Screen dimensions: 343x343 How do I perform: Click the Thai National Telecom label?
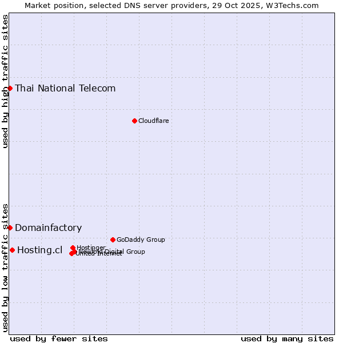coord(65,88)
